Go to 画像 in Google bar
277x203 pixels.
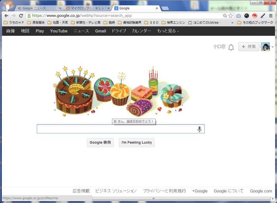(10, 31)
